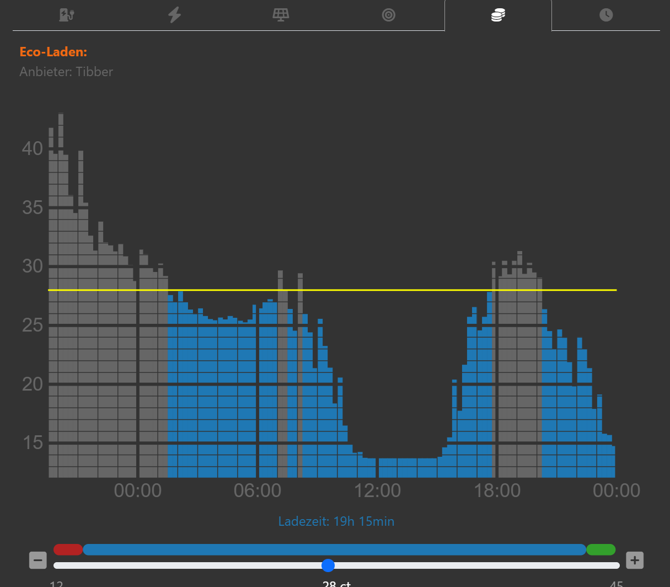Click the 30 value on price axis
Image resolution: width=670 pixels, height=587 pixels.
[x=33, y=266]
